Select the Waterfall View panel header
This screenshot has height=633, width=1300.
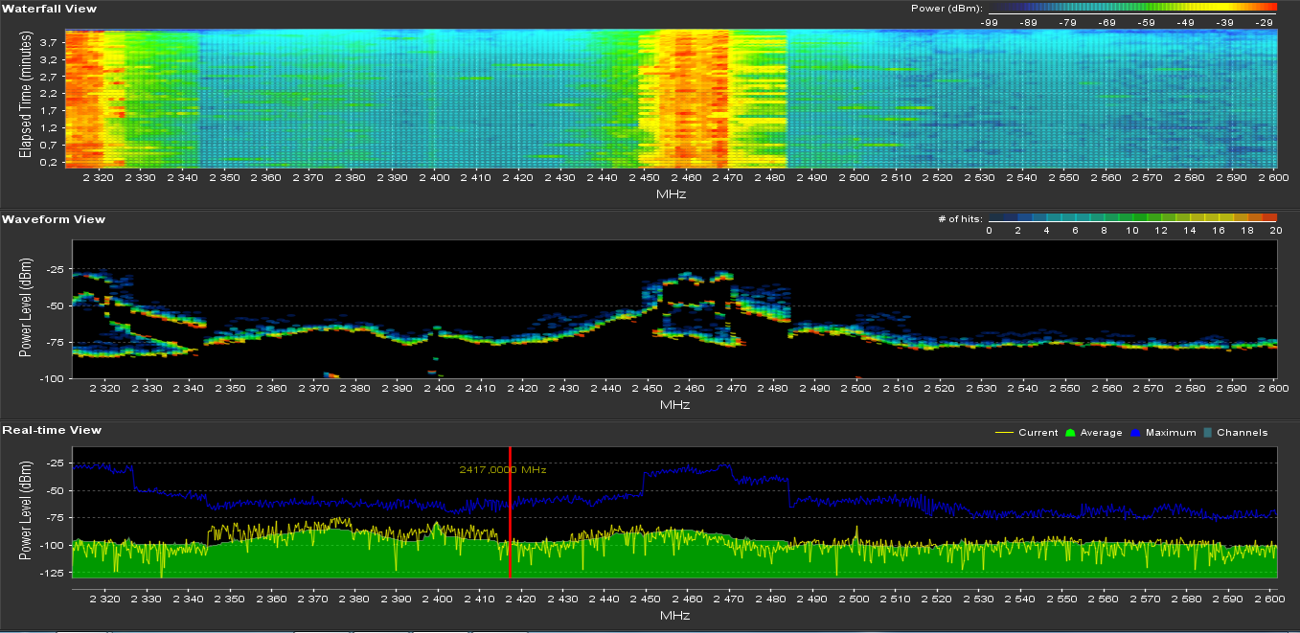click(x=49, y=9)
